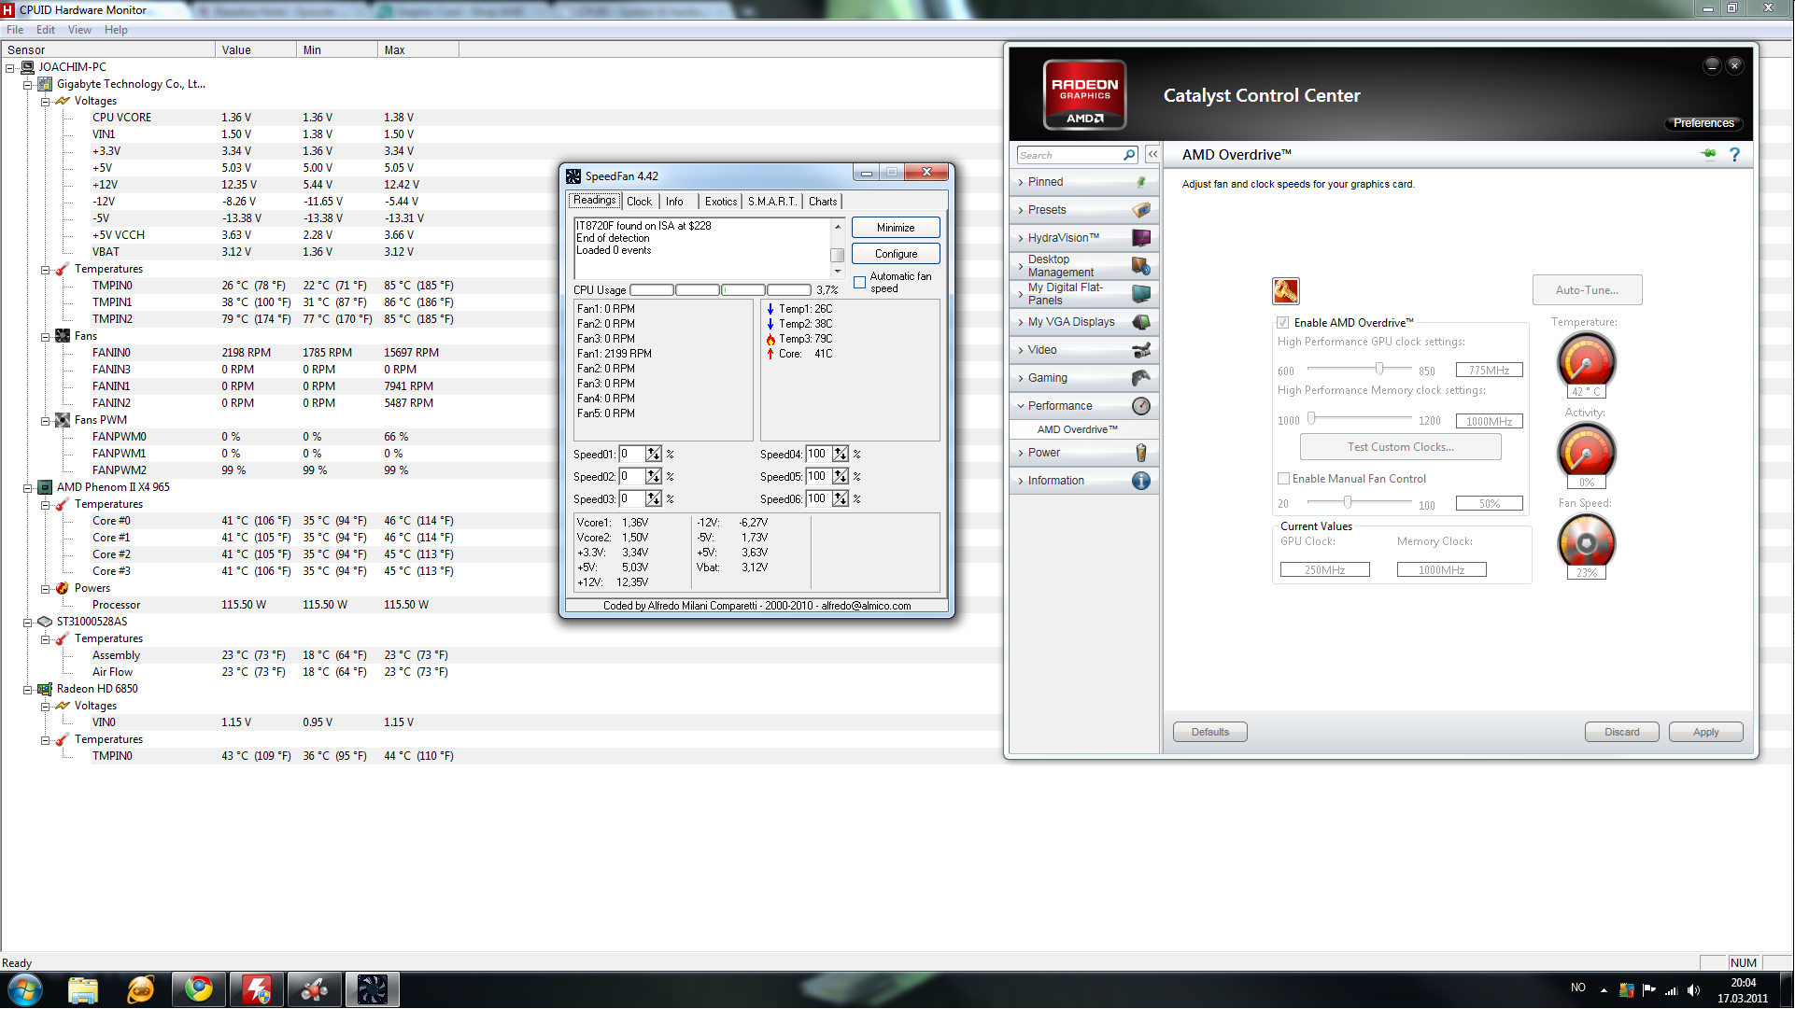Click the Information 'i' icon
Screen dimensions: 1795x1009
(x=1141, y=481)
